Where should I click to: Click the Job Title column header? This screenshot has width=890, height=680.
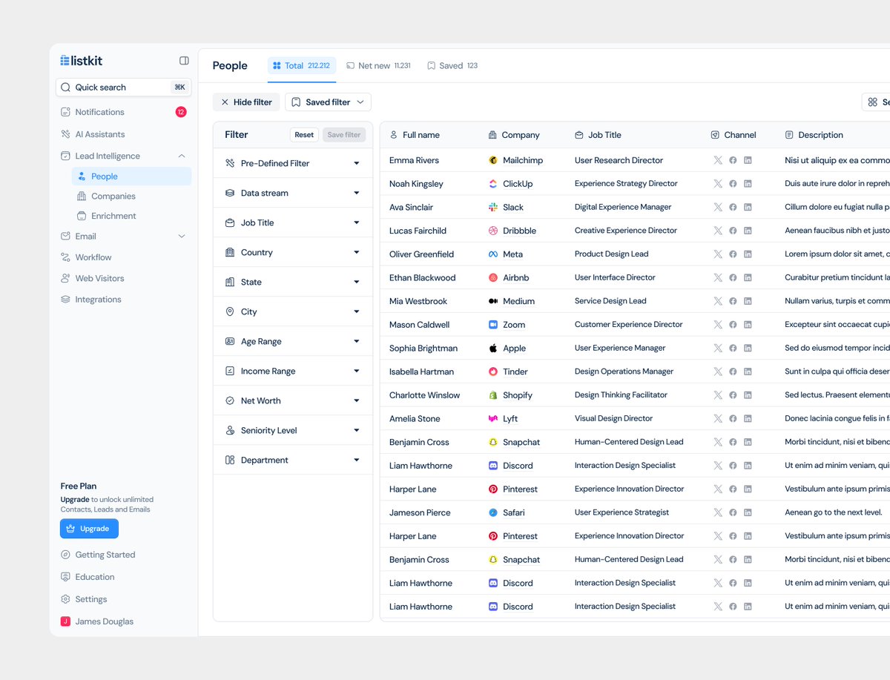(x=598, y=135)
